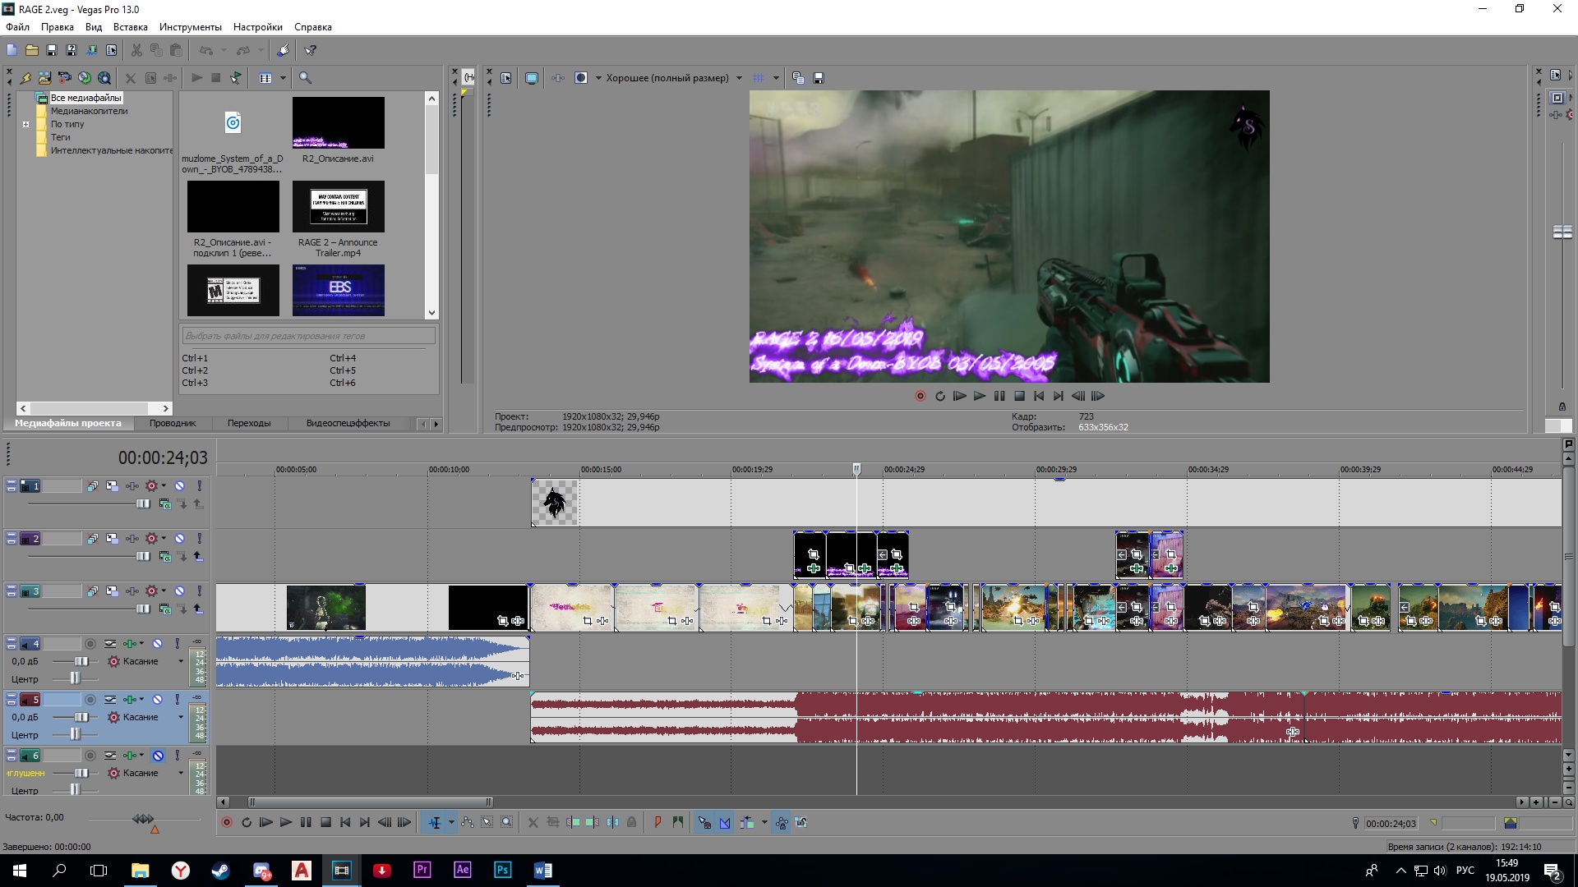The width and height of the screenshot is (1578, 887).
Task: Pause playback in preview transport bar
Action: (999, 397)
